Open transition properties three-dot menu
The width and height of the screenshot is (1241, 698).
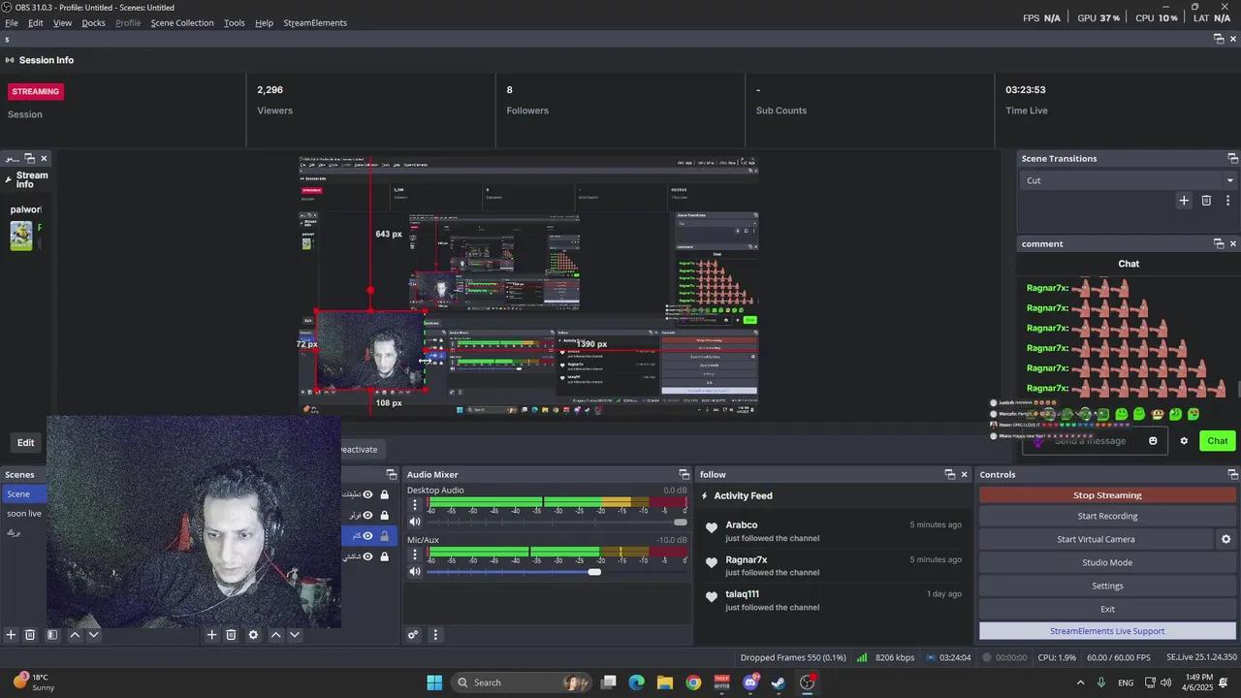(x=1227, y=201)
